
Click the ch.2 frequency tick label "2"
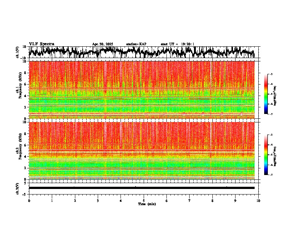click(x=25, y=168)
